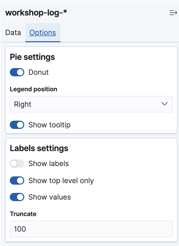Select the Options tab
The height and width of the screenshot is (246, 179).
43,33
